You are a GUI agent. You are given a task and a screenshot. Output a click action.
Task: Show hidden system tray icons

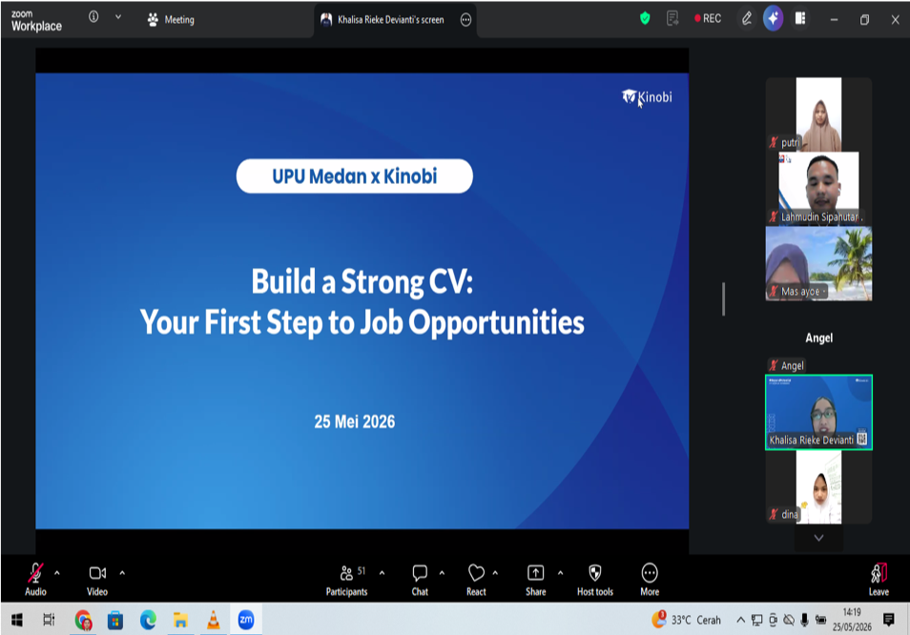coord(740,620)
